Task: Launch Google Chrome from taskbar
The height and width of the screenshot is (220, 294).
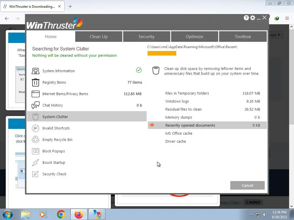Action: (x=61, y=215)
